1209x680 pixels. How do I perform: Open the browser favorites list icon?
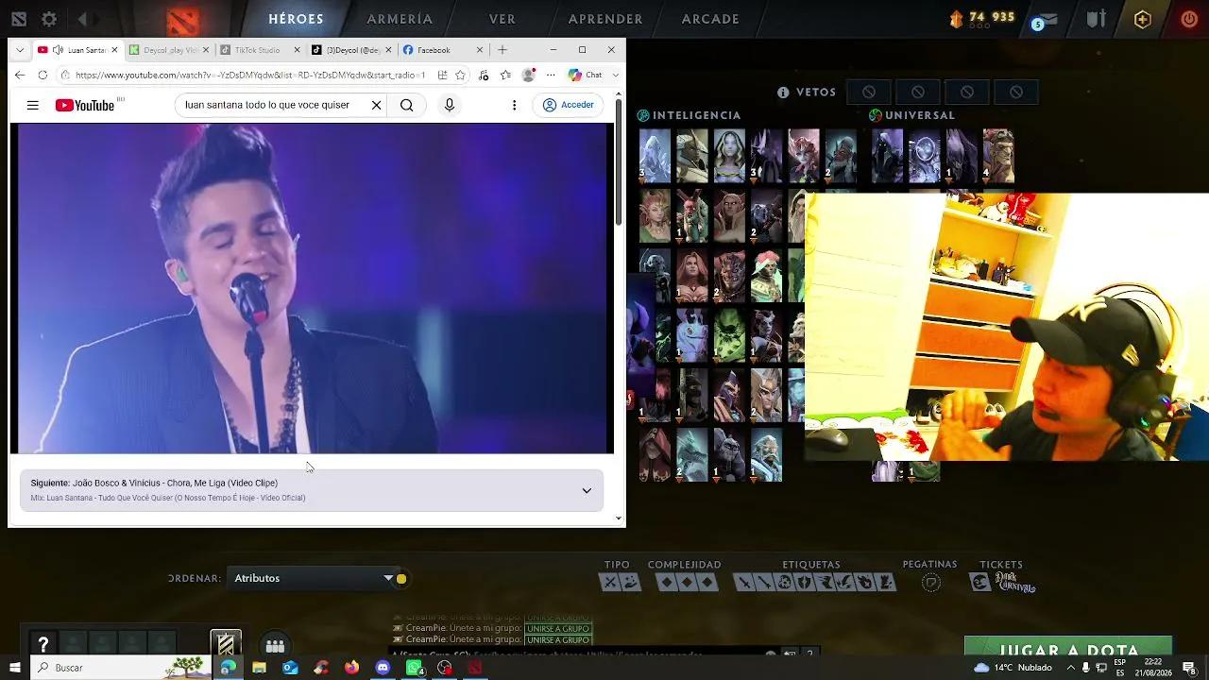506,75
